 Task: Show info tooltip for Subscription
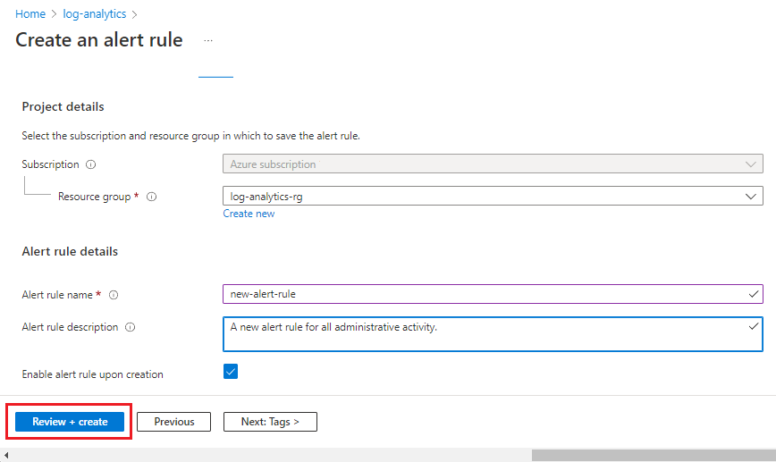click(91, 164)
